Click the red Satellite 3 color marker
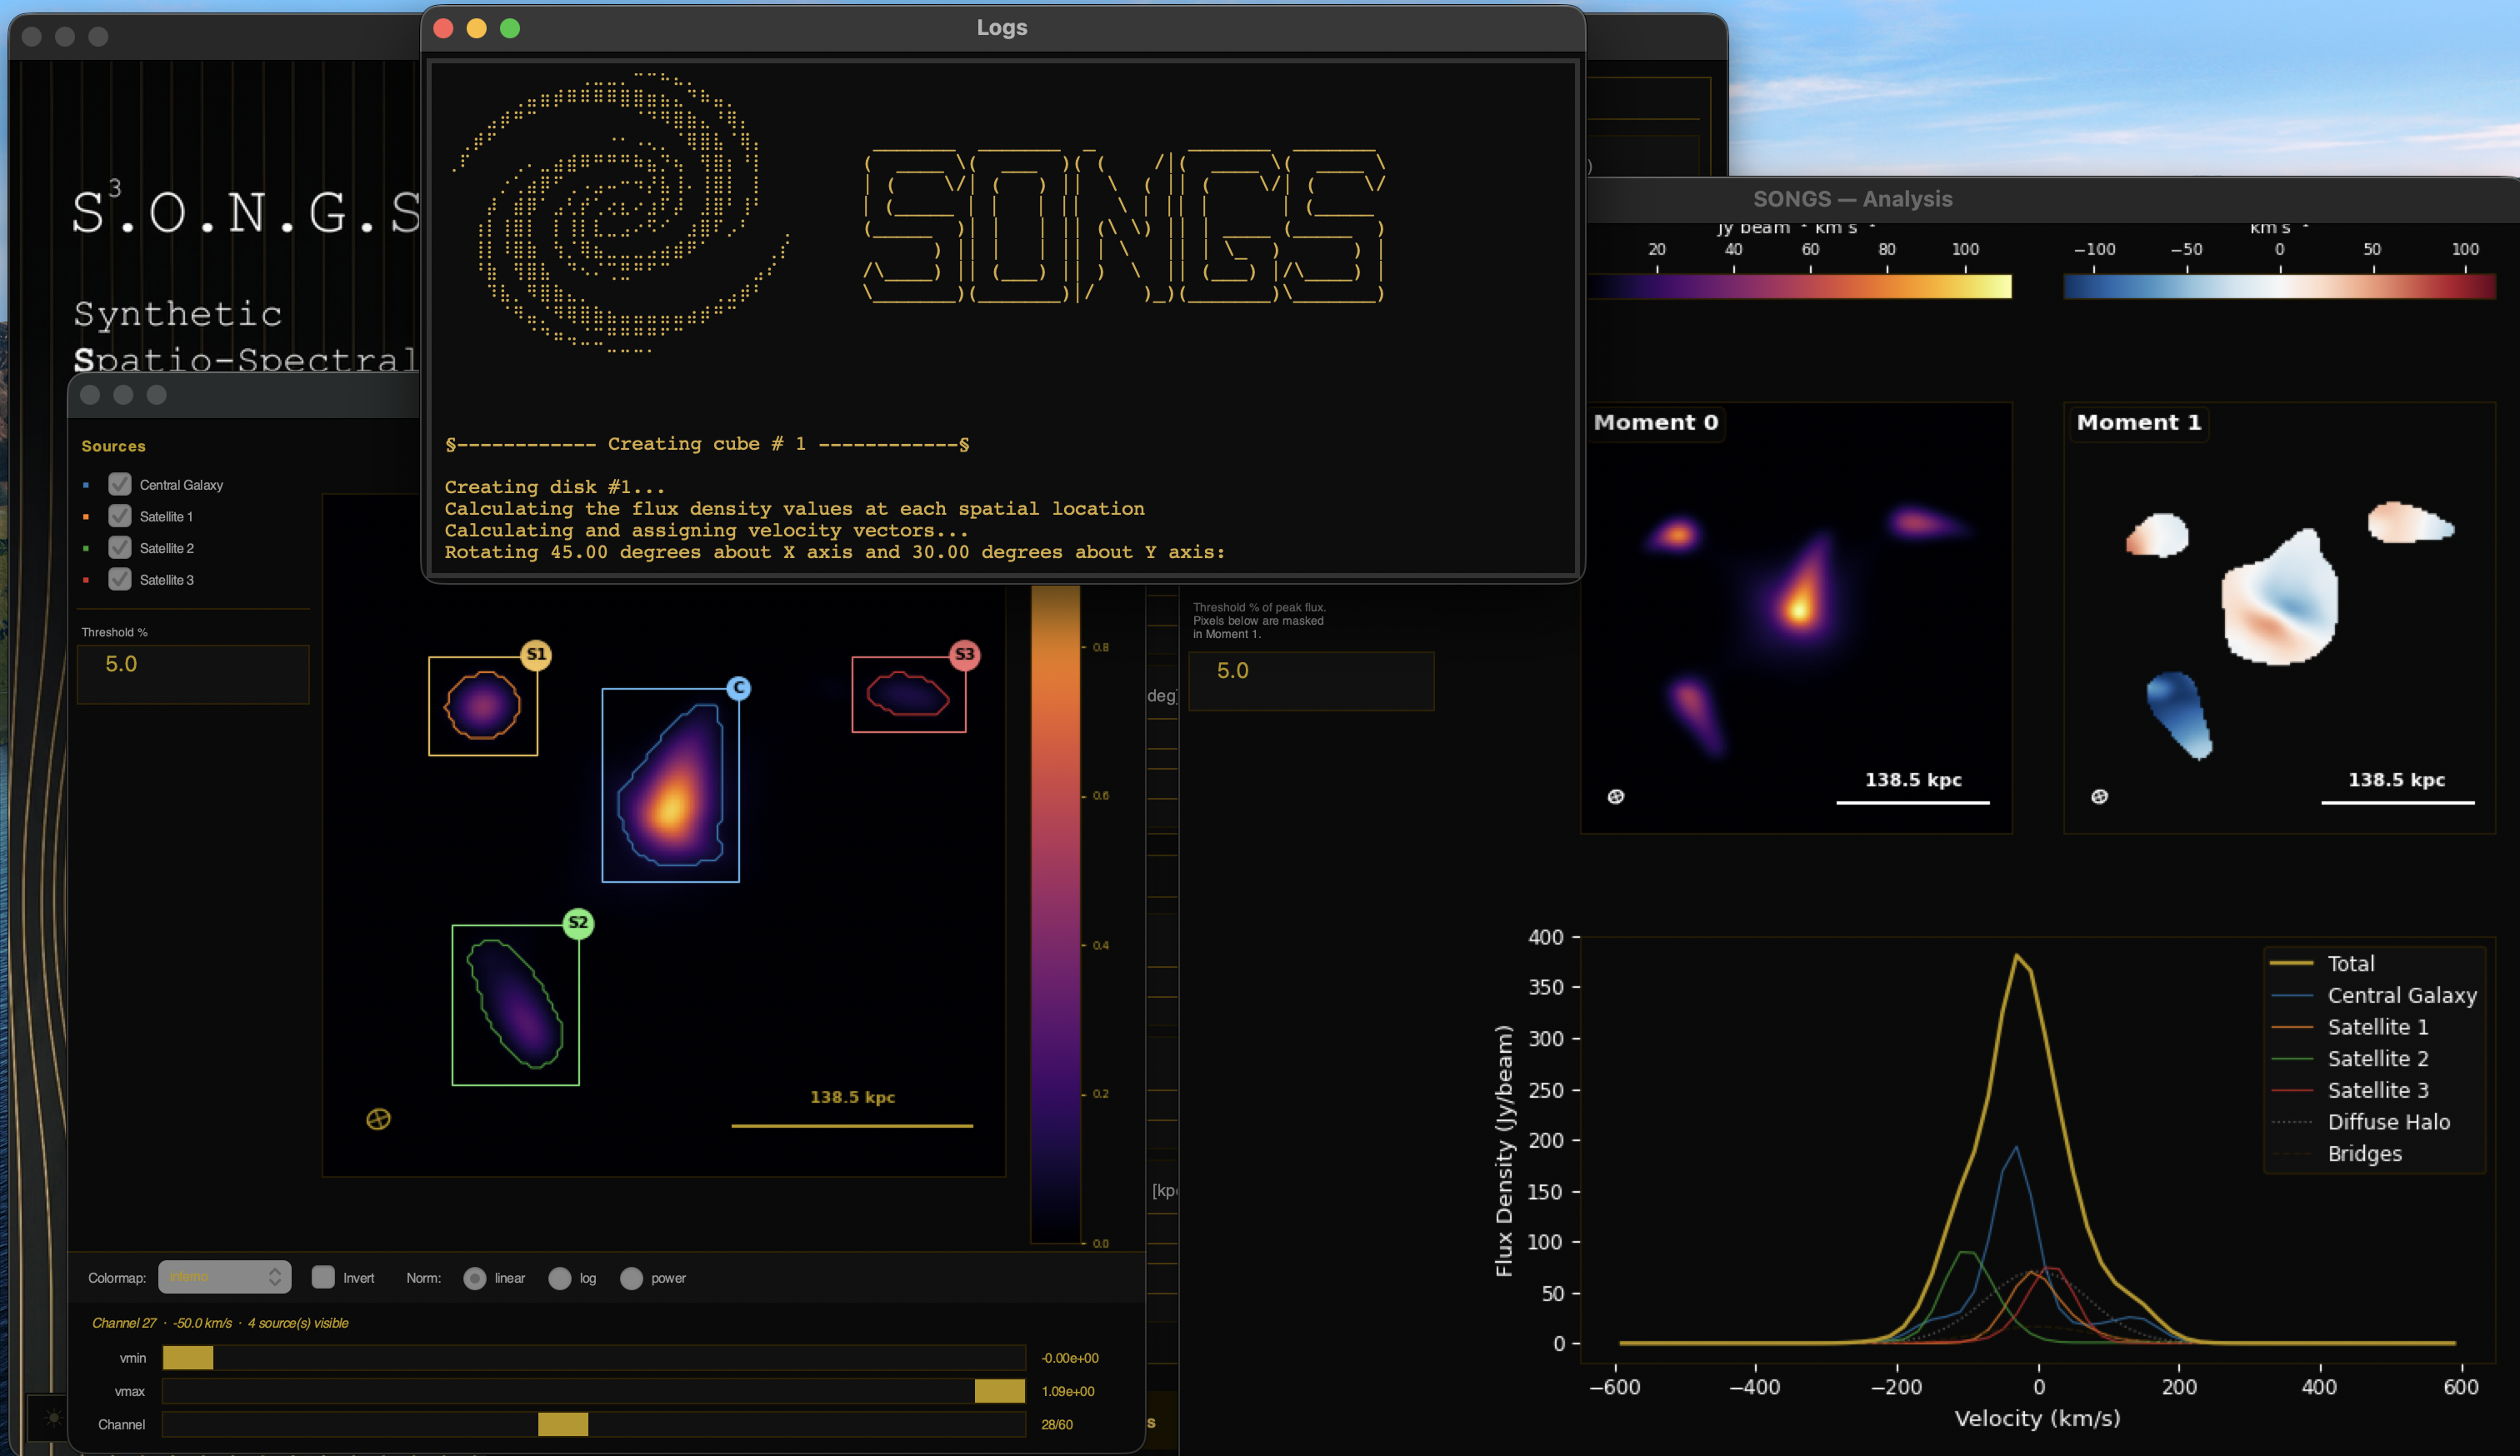 click(86, 580)
